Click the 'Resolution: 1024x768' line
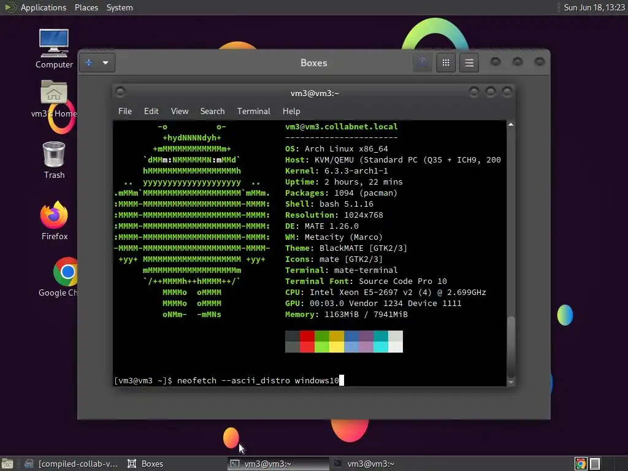The height and width of the screenshot is (471, 628). click(x=334, y=215)
